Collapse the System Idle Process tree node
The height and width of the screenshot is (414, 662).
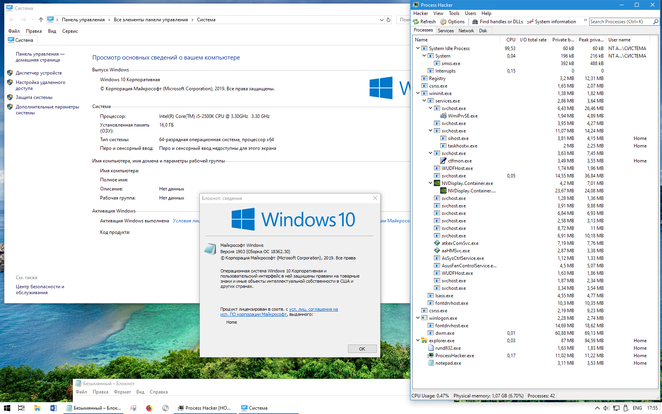pos(418,48)
